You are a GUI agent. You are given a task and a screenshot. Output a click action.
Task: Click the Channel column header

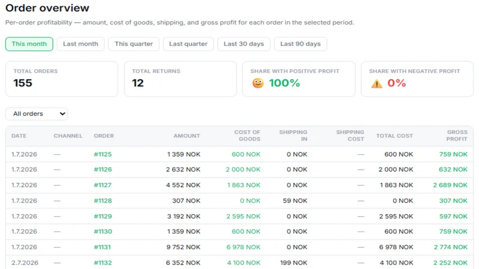68,136
